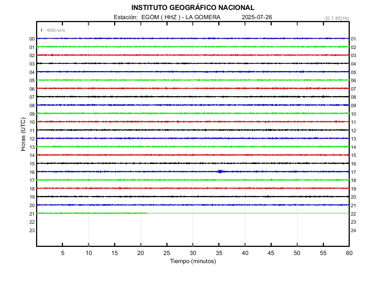
Task: Click the seismic event burst on the 16h blue trace
Action: (220, 172)
